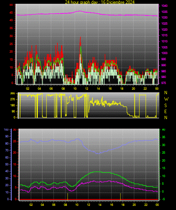176x210 pixels.
Task: Click the sunset dotted yellow marker
Action: pos(120,197)
